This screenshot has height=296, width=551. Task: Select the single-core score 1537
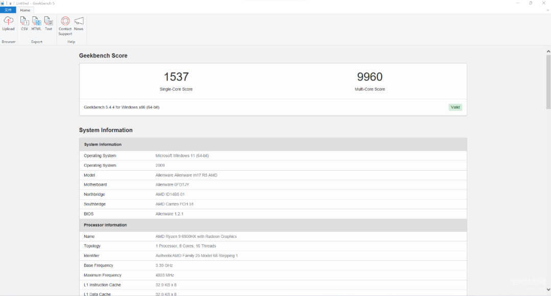click(x=176, y=77)
